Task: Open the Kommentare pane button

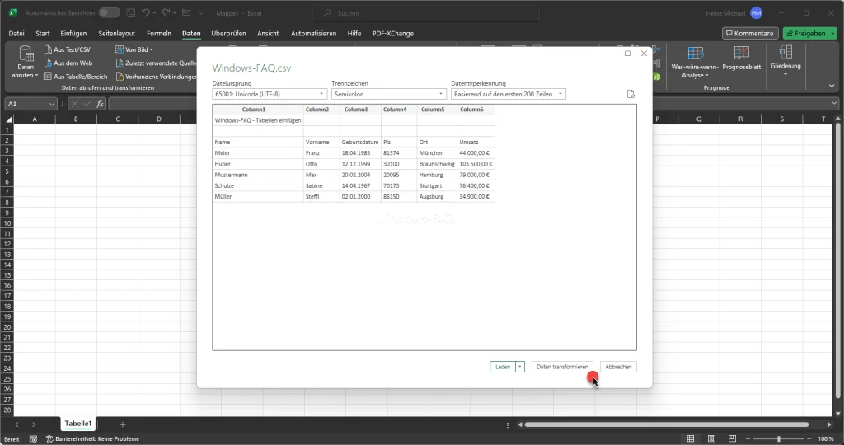Action: [750, 33]
